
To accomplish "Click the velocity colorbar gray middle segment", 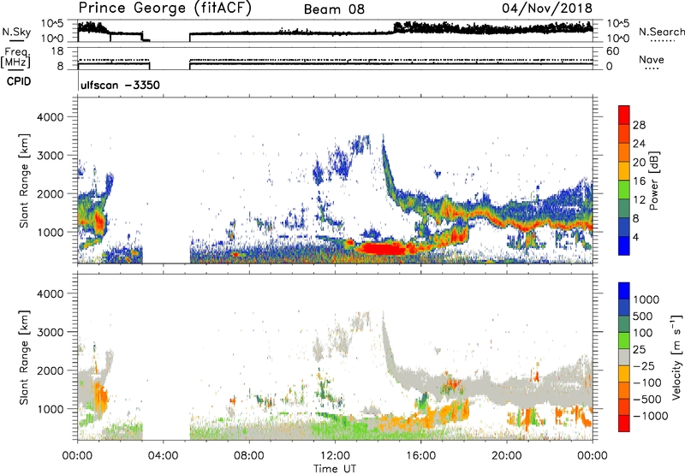I will [x=624, y=357].
